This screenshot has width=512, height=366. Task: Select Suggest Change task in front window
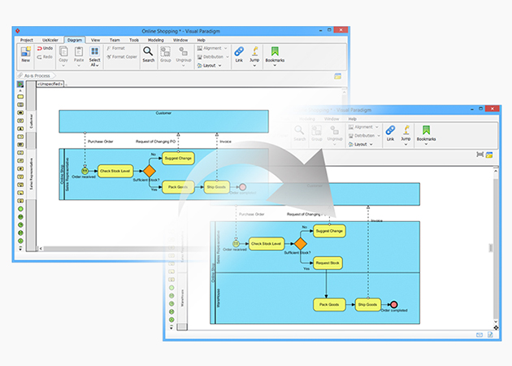pyautogui.click(x=329, y=231)
